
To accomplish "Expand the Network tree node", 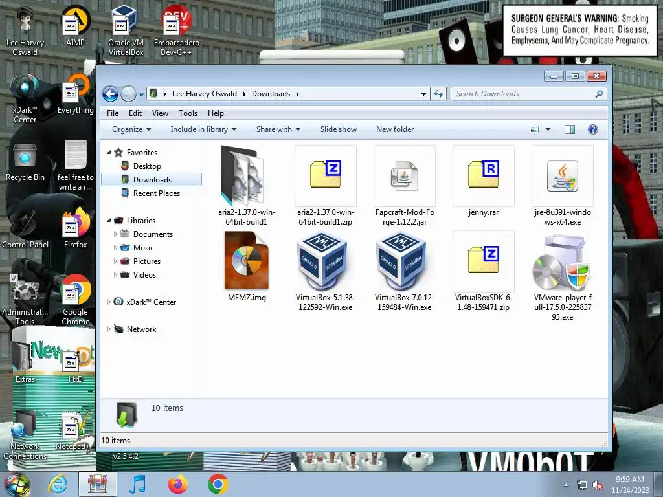I will coord(109,329).
